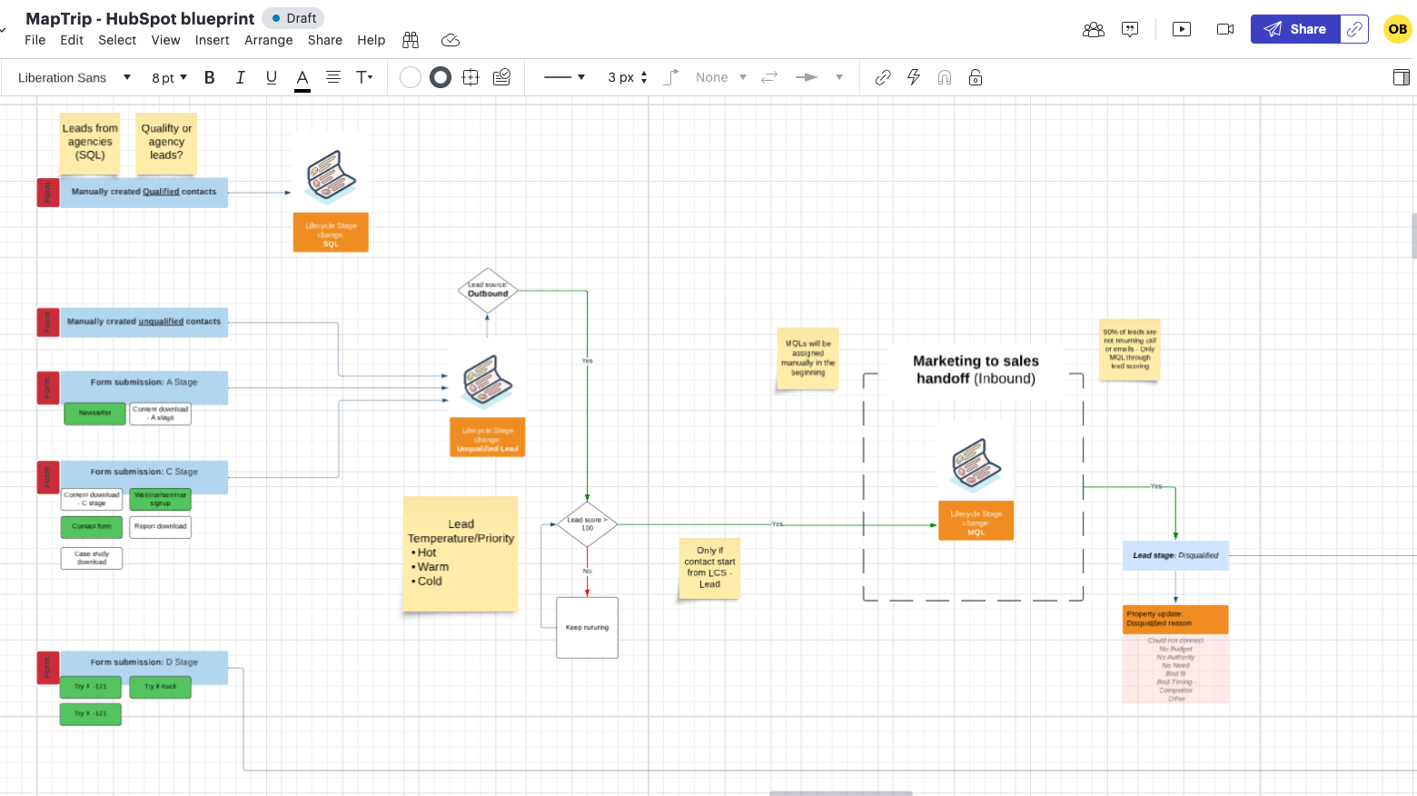Open the Liberation Sans font dropdown
Viewport: 1417px width, 796px height.
74,77
